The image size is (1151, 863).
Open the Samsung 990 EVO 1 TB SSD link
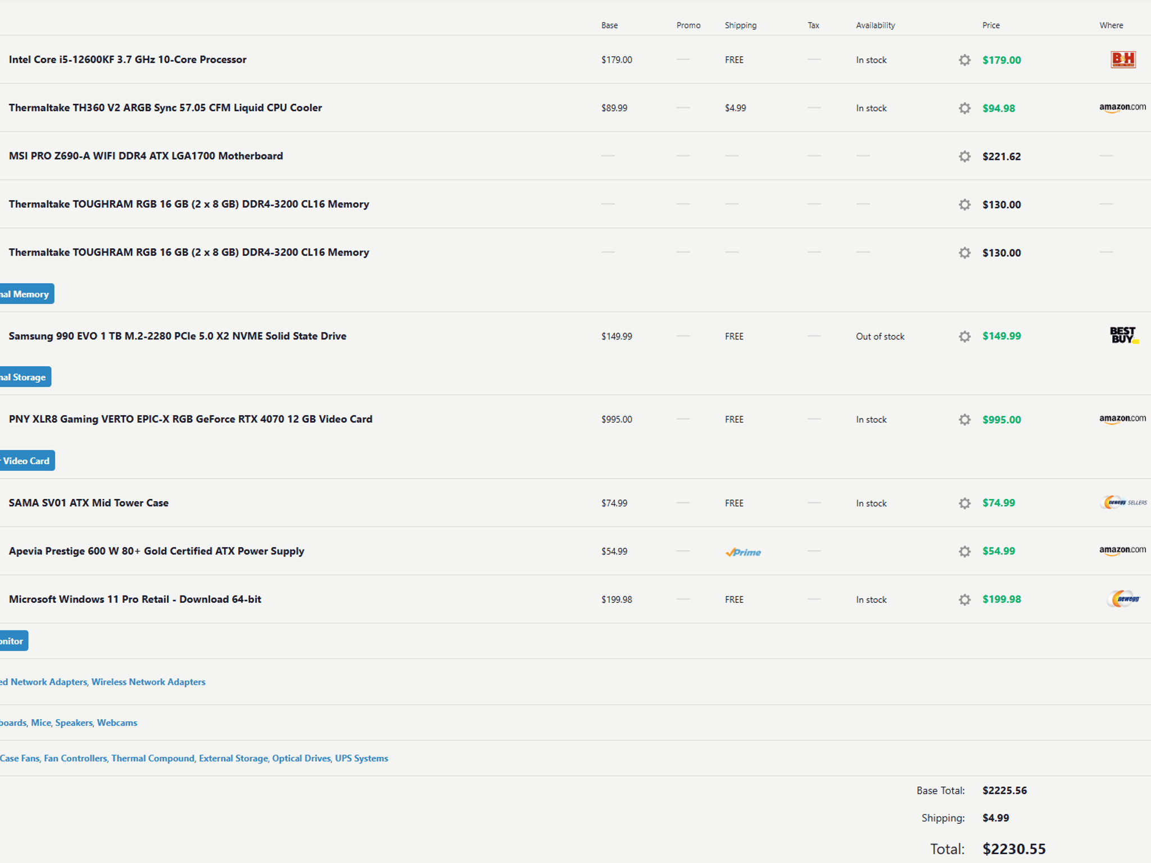tap(178, 336)
